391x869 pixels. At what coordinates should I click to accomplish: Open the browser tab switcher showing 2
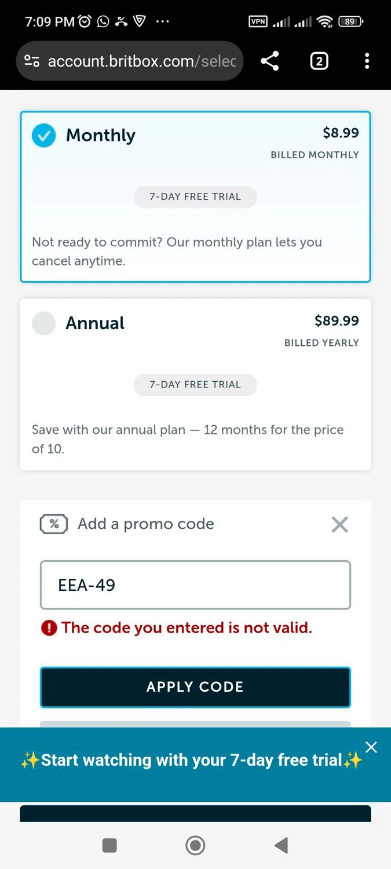[319, 61]
